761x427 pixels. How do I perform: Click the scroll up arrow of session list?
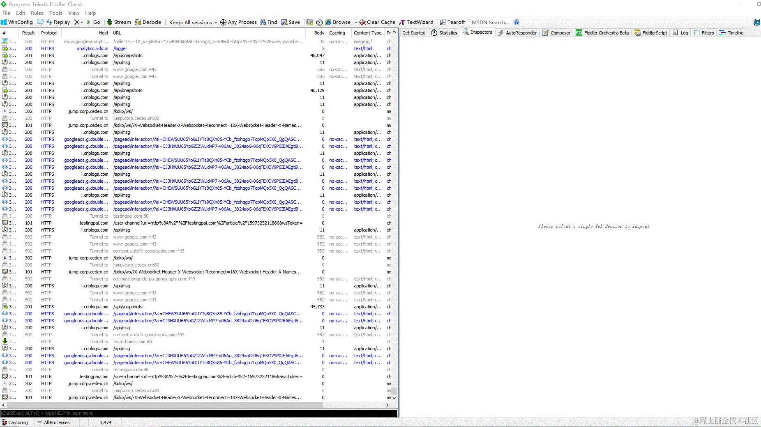[x=394, y=32]
